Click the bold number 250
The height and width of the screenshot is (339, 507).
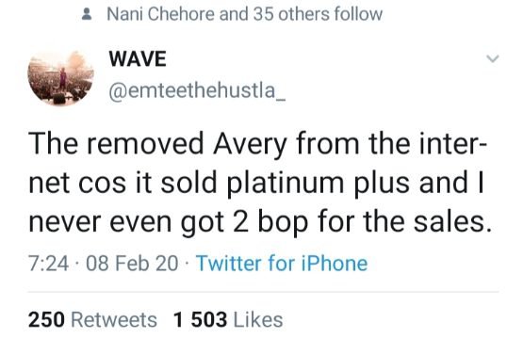point(46,319)
